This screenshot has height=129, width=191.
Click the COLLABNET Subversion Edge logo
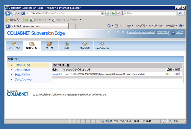[36, 33]
